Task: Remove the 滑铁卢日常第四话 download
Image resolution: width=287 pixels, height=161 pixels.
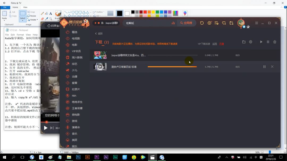Action: pyautogui.click(x=272, y=66)
